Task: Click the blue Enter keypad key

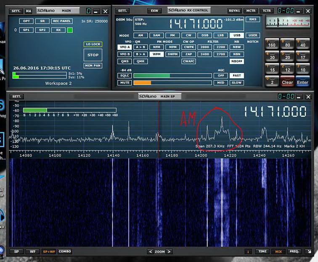Action: point(302,81)
